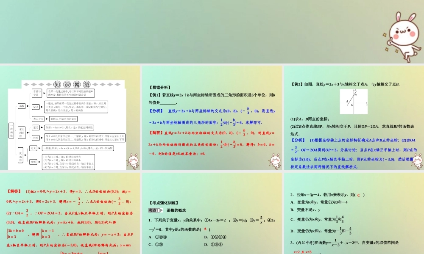
Task: Select option B. ①②③④
Action: pyautogui.click(x=215, y=237)
